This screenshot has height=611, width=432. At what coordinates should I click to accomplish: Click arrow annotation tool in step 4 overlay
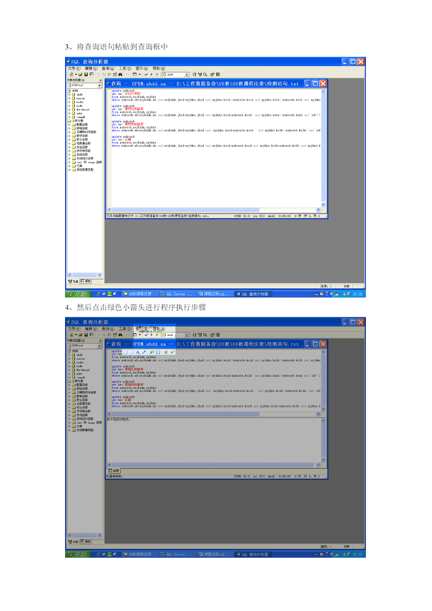(x=144, y=352)
